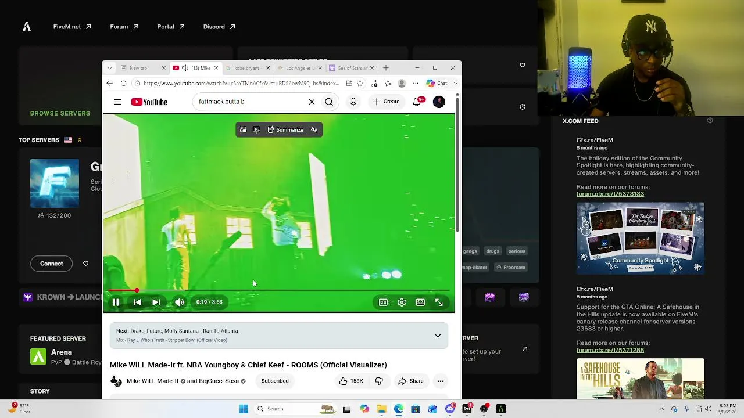Image resolution: width=744 pixels, height=418 pixels.
Task: Pause the YouTube video
Action: coord(116,302)
